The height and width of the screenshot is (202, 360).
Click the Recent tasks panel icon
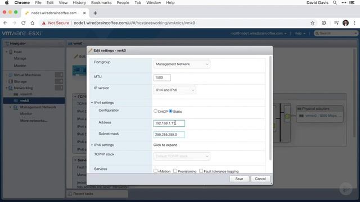pyautogui.click(x=70, y=194)
